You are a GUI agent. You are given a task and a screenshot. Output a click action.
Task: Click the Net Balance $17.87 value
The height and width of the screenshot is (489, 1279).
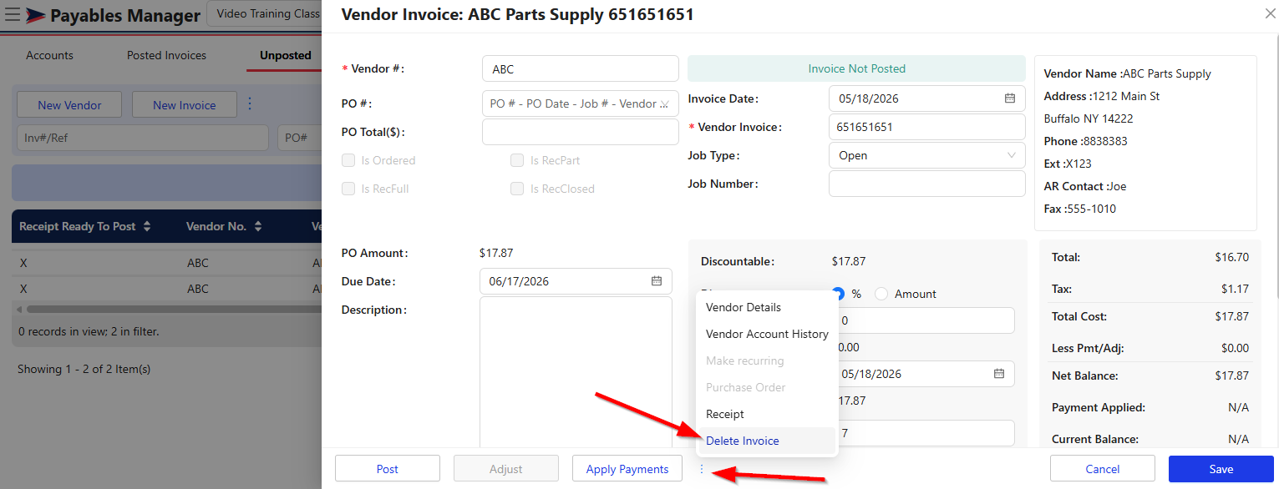[1232, 376]
